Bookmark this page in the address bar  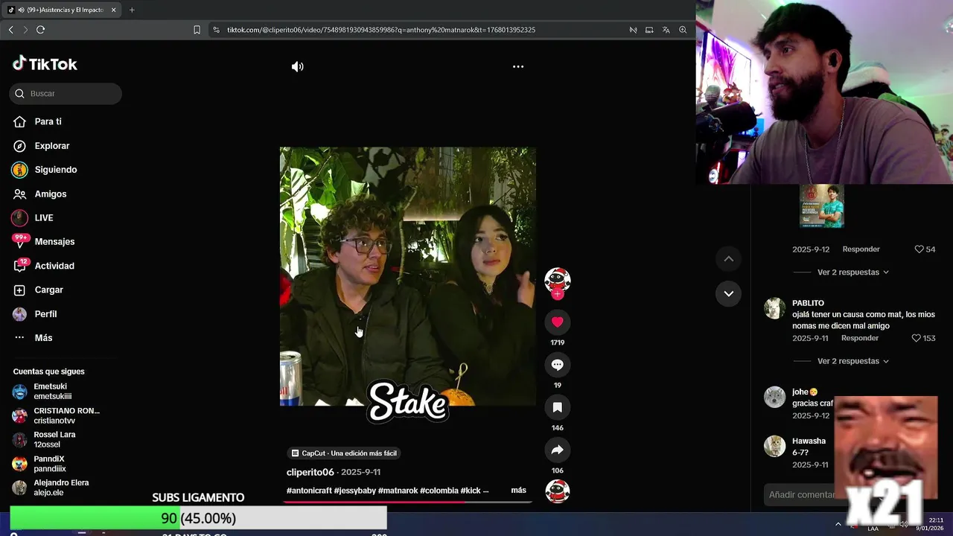197,30
